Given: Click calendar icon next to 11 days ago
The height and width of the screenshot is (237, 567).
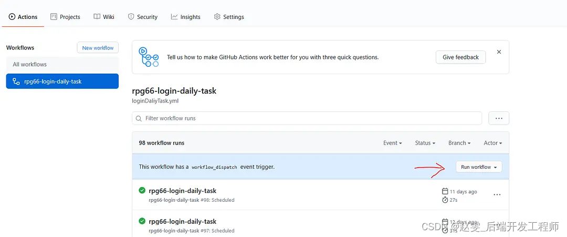Looking at the screenshot, I should point(445,191).
